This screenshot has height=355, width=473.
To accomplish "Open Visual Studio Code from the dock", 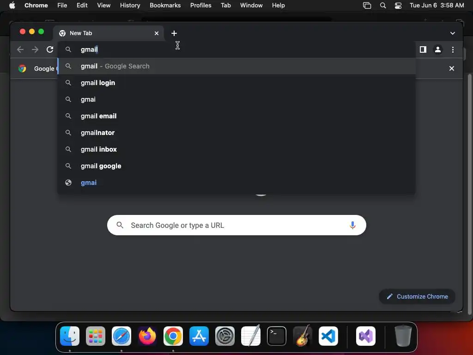I will point(328,336).
